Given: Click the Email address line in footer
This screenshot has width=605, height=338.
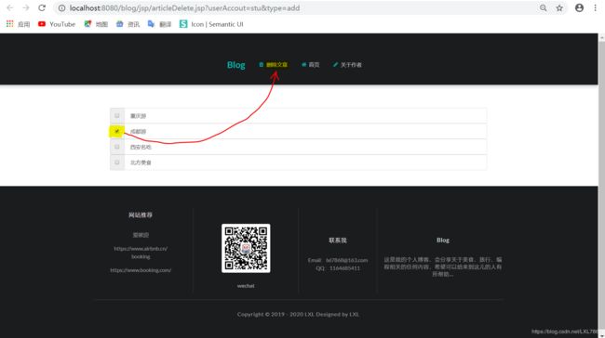Looking at the screenshot, I should tap(338, 260).
